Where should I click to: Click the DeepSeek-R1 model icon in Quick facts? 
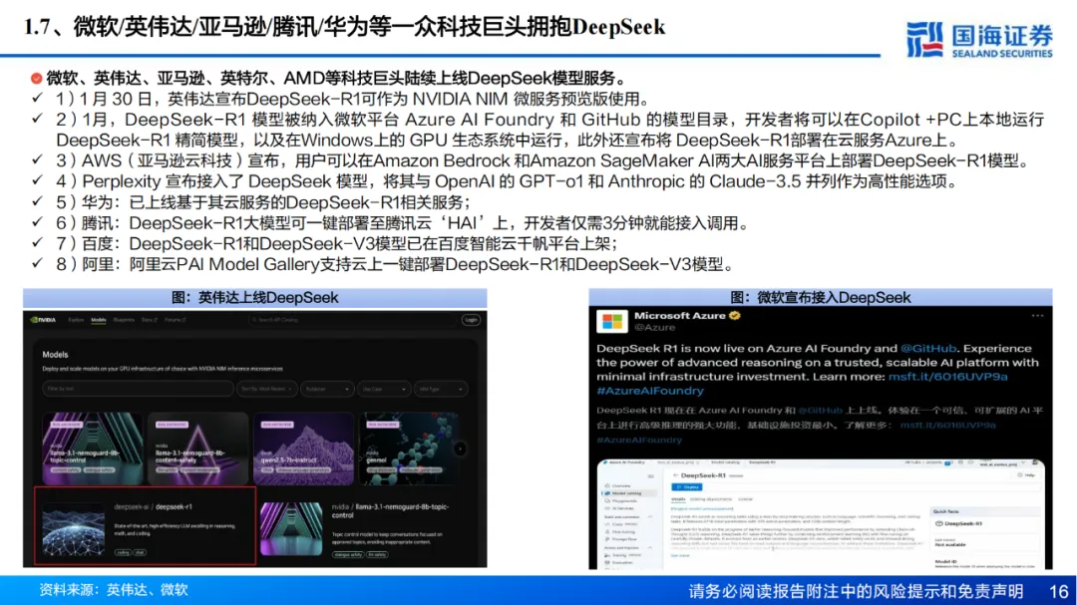click(x=939, y=524)
